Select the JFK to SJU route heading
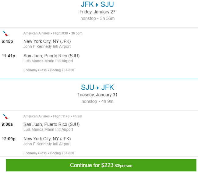198x172 pixels. 97,5
